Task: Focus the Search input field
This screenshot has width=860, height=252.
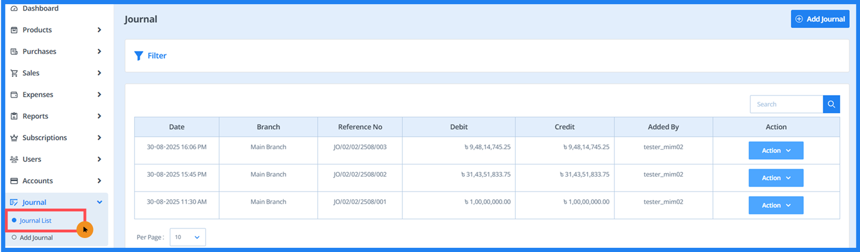Action: 786,104
